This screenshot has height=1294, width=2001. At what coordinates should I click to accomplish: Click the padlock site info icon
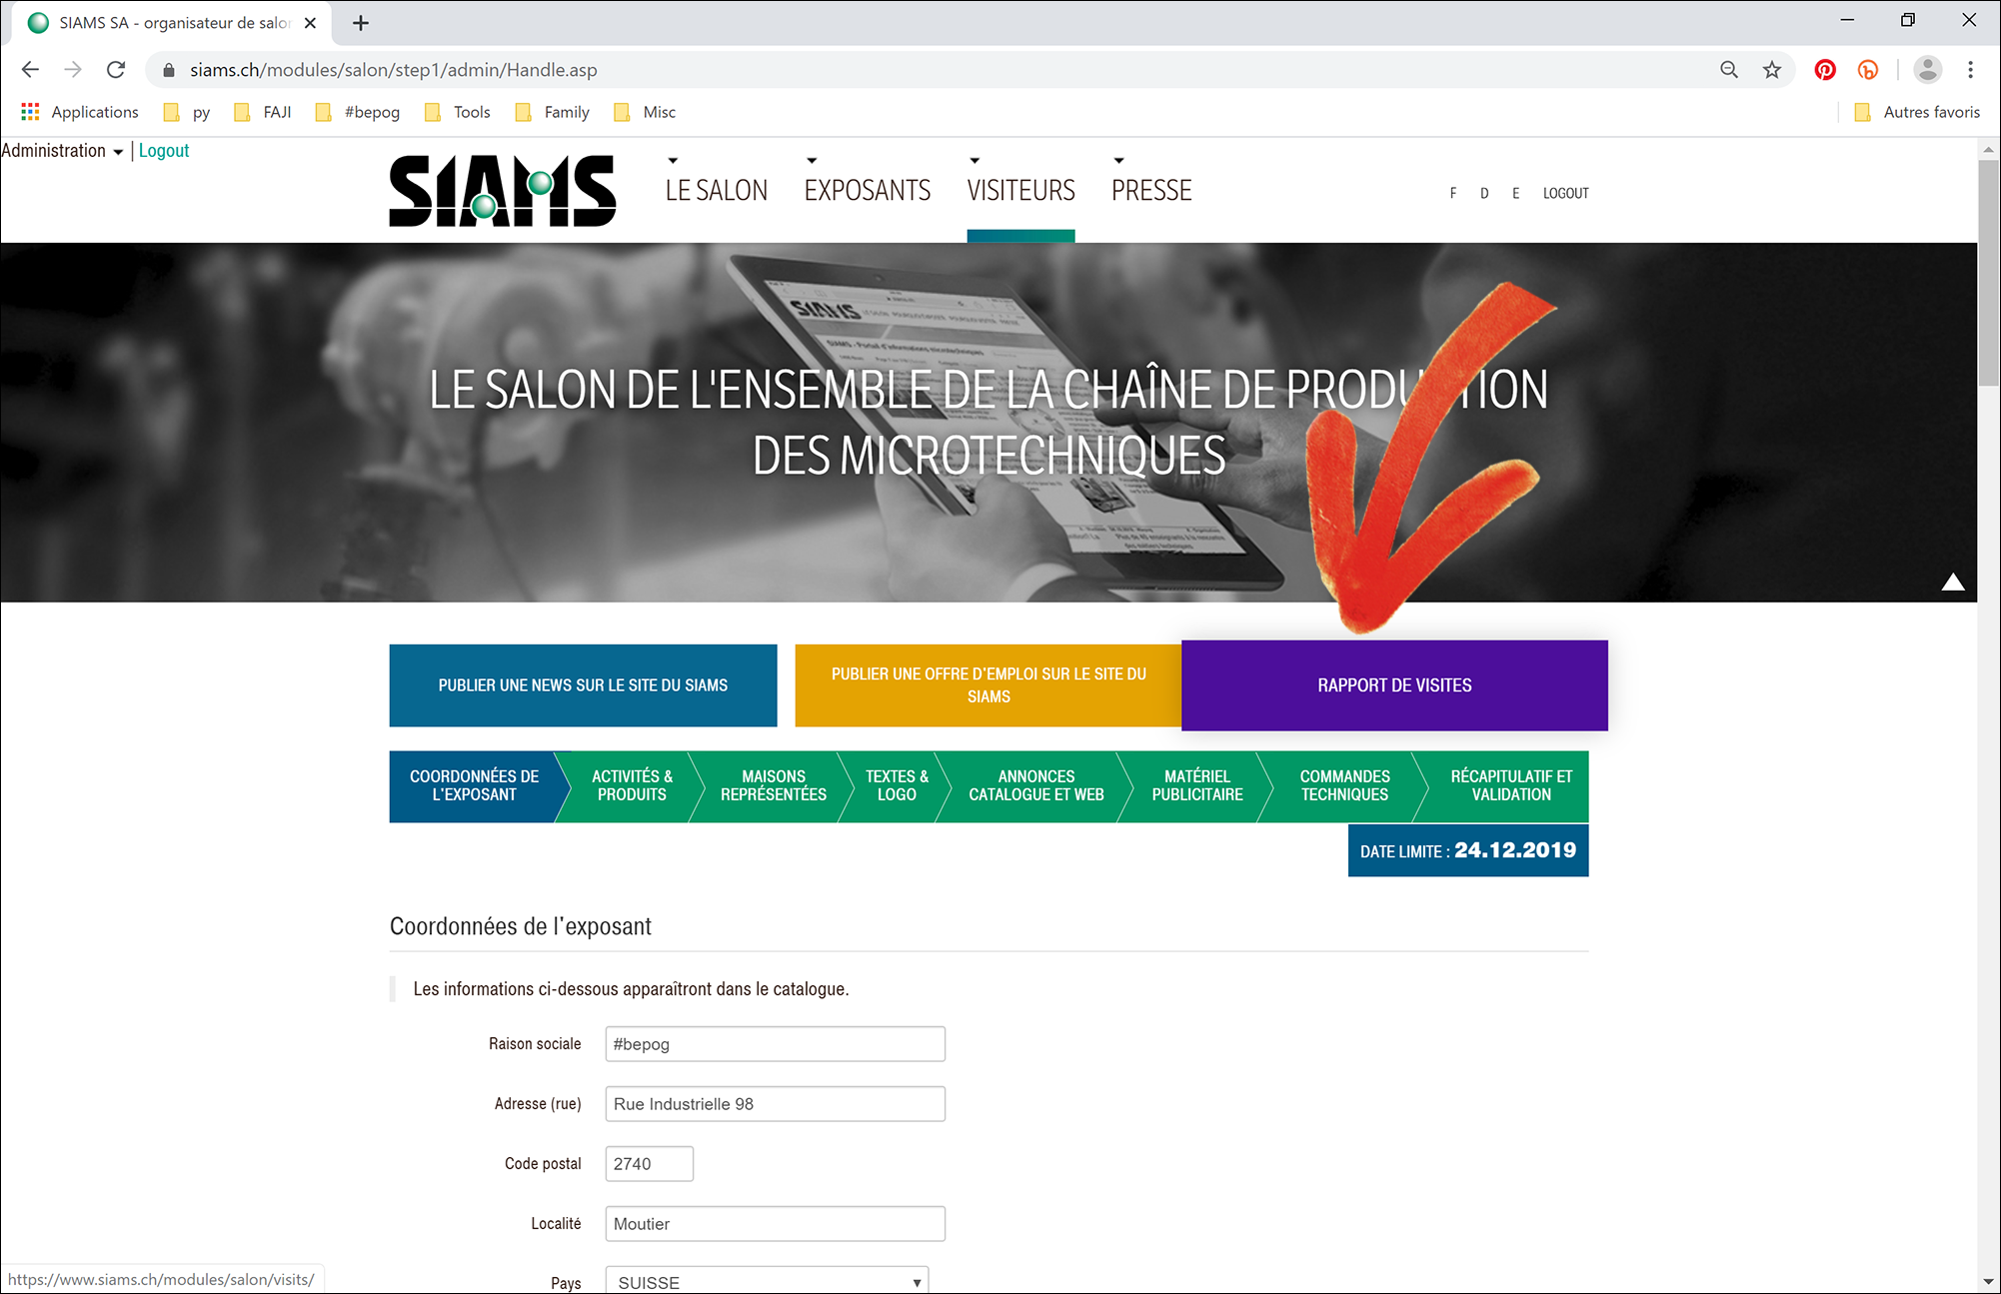169,70
